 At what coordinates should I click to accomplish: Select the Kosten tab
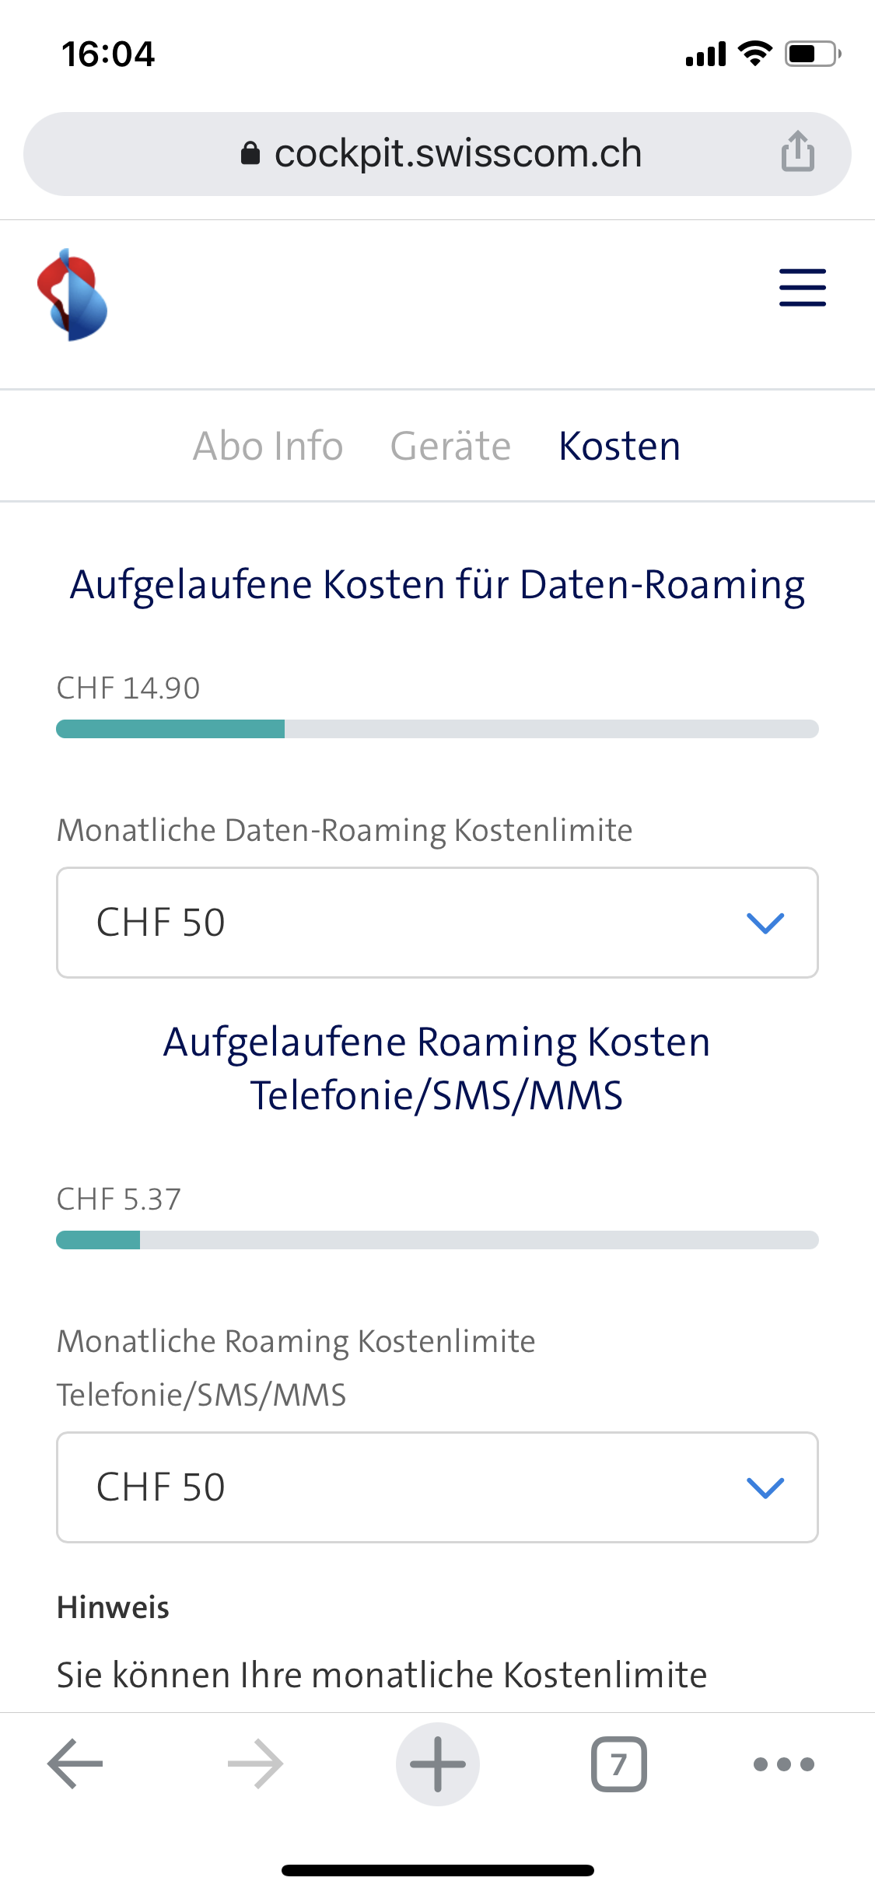pyautogui.click(x=619, y=447)
